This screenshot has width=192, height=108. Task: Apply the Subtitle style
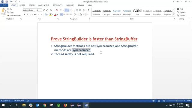click(x=147, y=12)
